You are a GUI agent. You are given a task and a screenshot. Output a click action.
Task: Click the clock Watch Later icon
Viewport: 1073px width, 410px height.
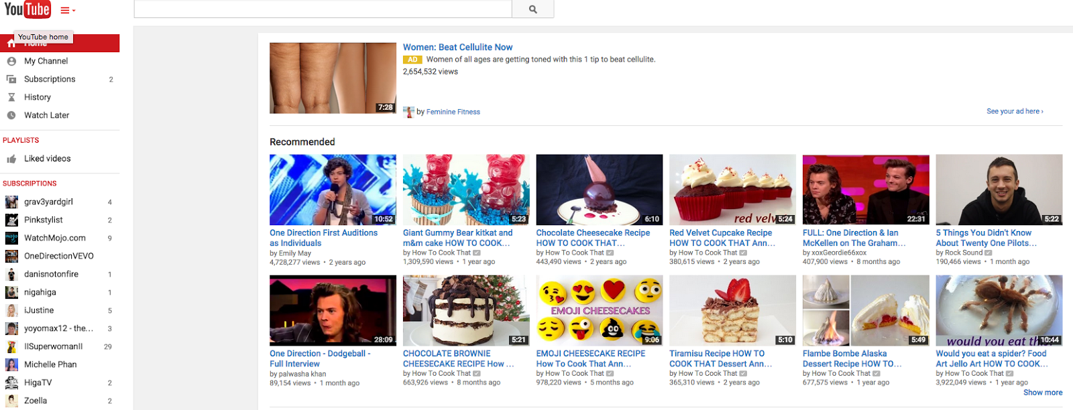[11, 115]
